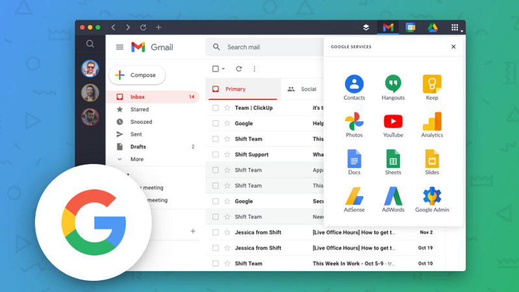Open YouTube from Google Services
The height and width of the screenshot is (292, 519).
click(393, 122)
